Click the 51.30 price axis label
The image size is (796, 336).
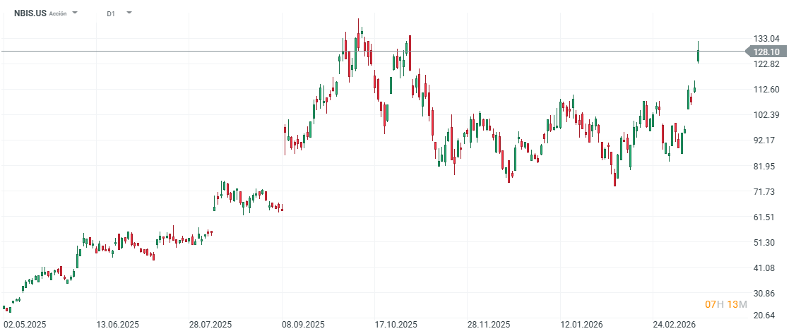tap(766, 243)
